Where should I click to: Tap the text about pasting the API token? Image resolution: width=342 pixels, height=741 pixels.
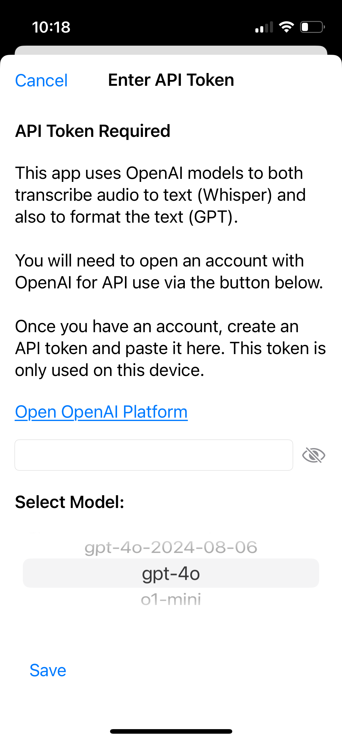pyautogui.click(x=170, y=348)
